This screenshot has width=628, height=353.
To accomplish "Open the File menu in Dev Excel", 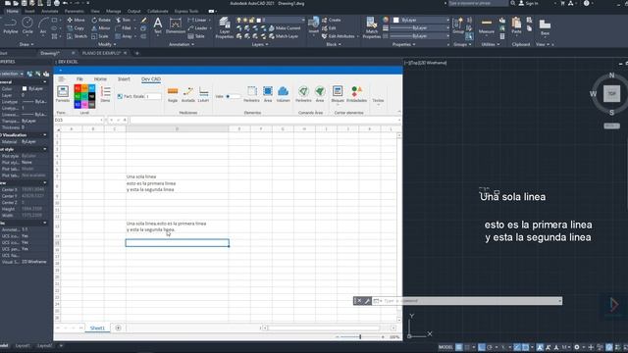I will coord(79,79).
